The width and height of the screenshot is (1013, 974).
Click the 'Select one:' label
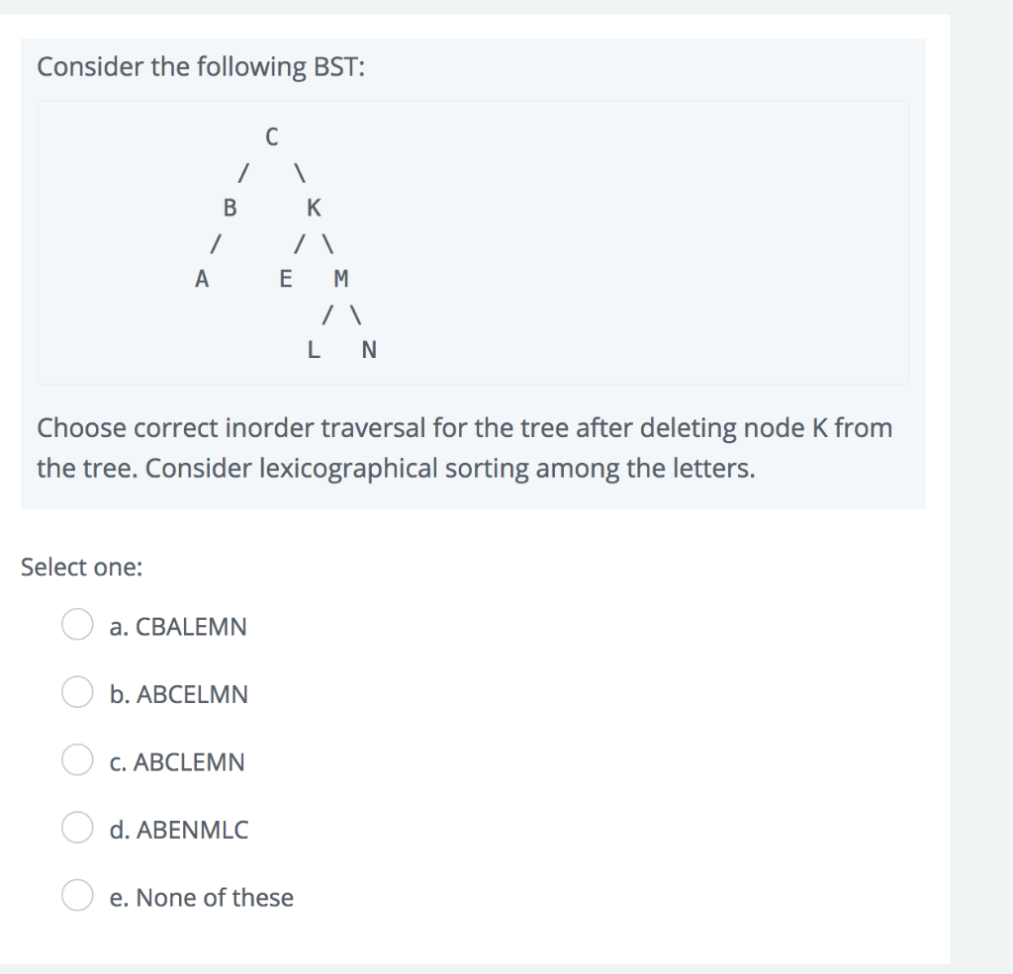click(80, 567)
